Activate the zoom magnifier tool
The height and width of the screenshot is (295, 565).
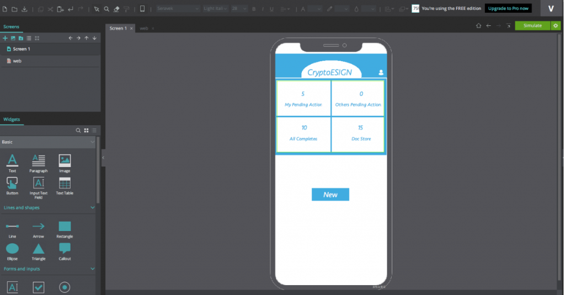pyautogui.click(x=106, y=9)
